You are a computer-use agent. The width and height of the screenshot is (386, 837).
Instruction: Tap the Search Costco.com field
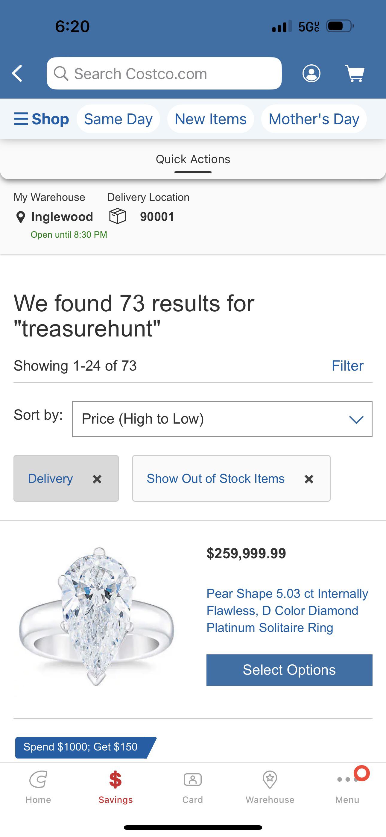[164, 73]
